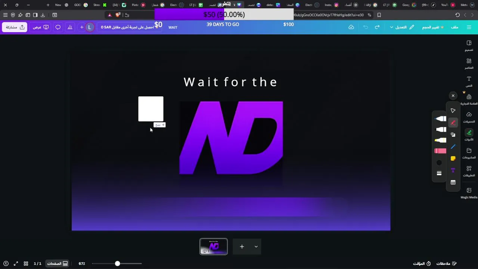Open the analytics bar chart icon
The height and width of the screenshot is (269, 478).
tap(70, 27)
